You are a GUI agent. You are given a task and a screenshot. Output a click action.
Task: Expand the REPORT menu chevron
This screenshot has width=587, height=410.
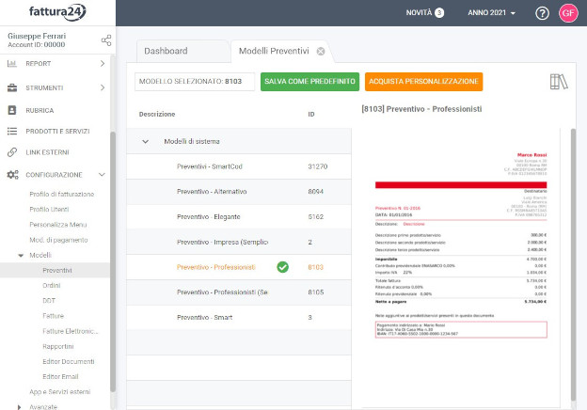103,64
